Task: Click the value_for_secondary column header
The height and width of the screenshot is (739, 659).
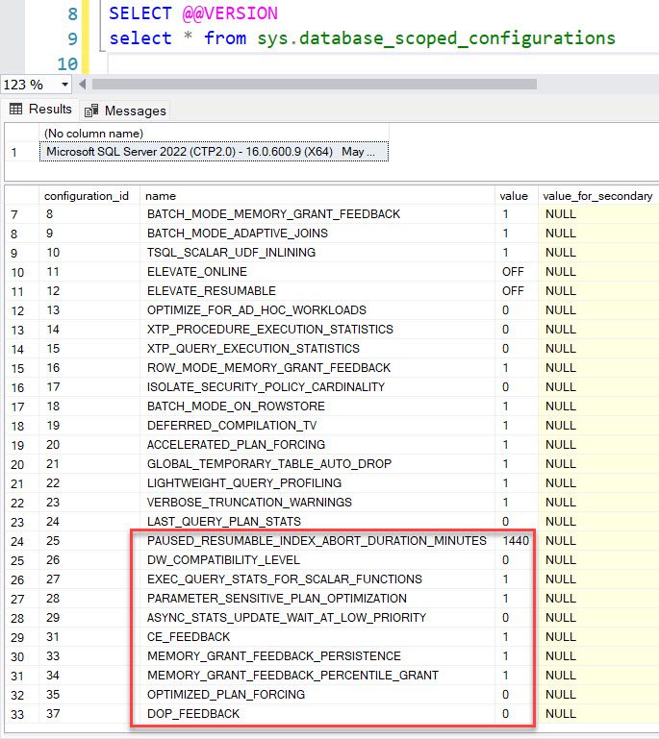Action: click(x=598, y=196)
